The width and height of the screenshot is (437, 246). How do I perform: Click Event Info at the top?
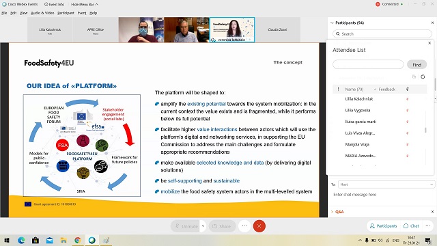tap(55, 4)
